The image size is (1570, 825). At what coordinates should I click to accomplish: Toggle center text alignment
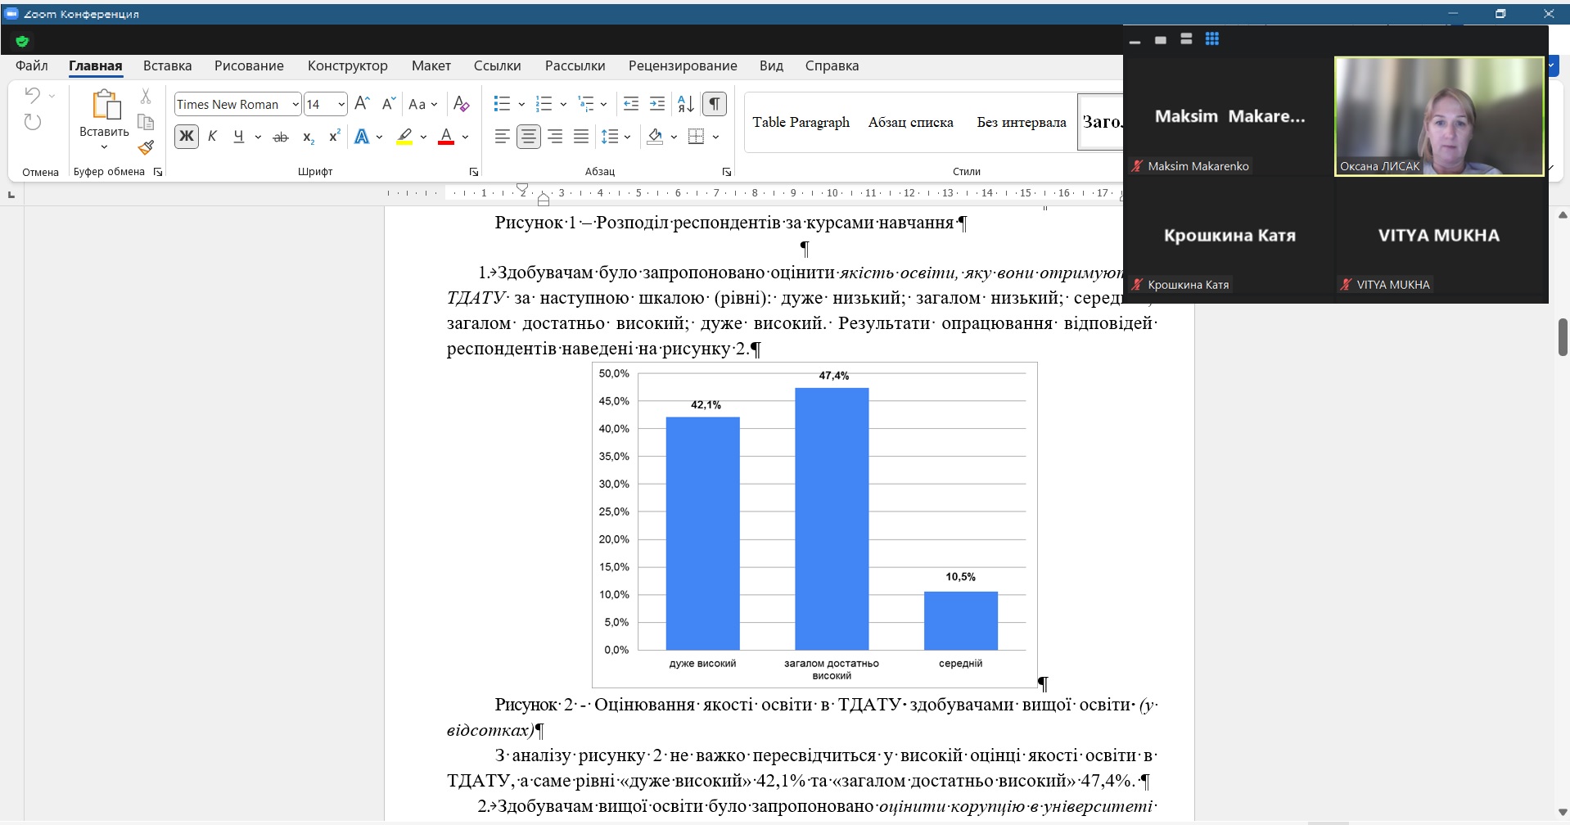click(x=529, y=137)
